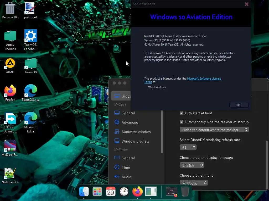The image size is (269, 201).
Task: Open the Audio settings section
Action: coord(123,177)
